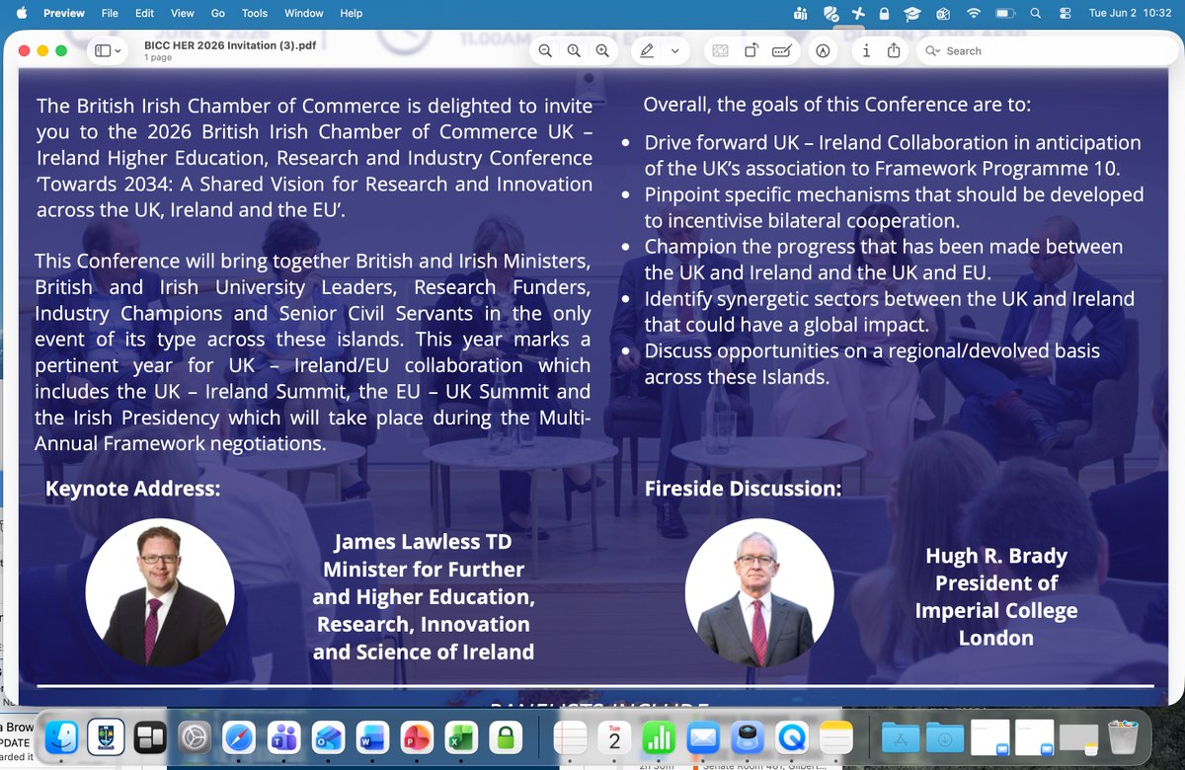This screenshot has height=770, width=1185.
Task: Open the document Inspector info icon
Action: (x=866, y=50)
